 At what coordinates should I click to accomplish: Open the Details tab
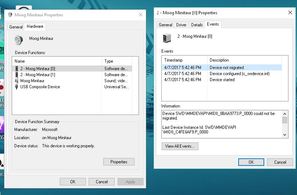197,25
